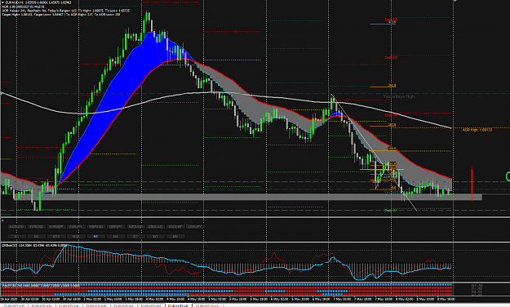The height and width of the screenshot is (307, 510).
Task: Select the GBPUSD symbol button
Action: (x=95, y=227)
